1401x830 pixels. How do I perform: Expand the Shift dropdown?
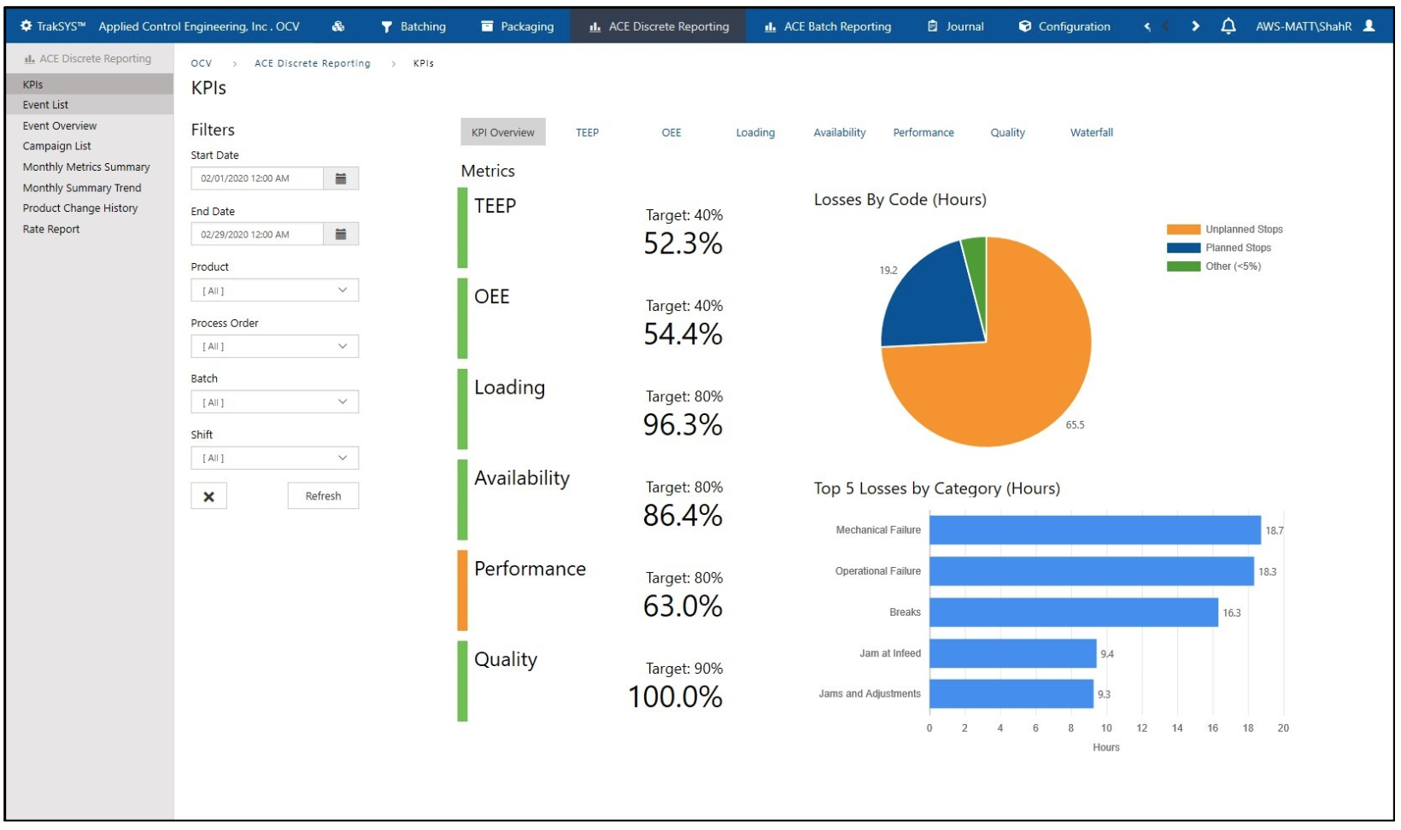point(273,458)
